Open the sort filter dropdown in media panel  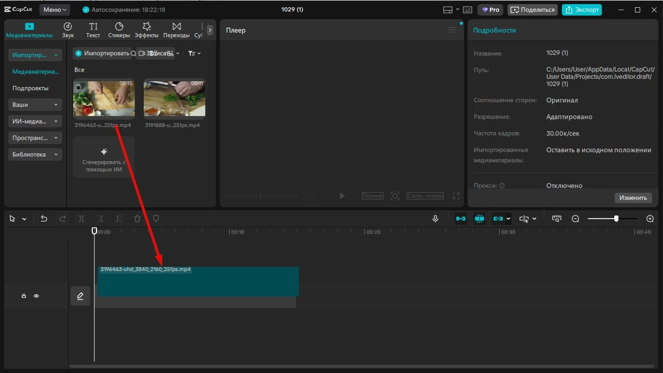point(194,53)
